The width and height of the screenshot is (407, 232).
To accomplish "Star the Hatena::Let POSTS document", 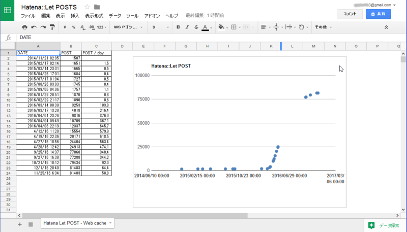I will (x=87, y=7).
